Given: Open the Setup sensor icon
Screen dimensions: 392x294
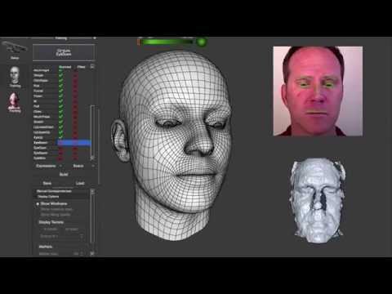Looking at the screenshot, I should [15, 50].
